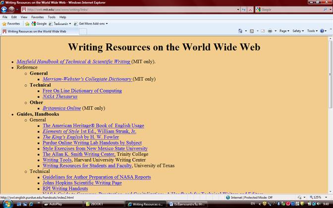333x208 pixels.
Task: Click the Show Desktop quick launch icon
Action: (19, 204)
